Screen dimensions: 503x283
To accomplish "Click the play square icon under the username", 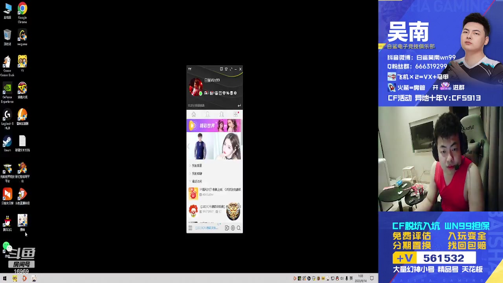I will click(x=220, y=93).
